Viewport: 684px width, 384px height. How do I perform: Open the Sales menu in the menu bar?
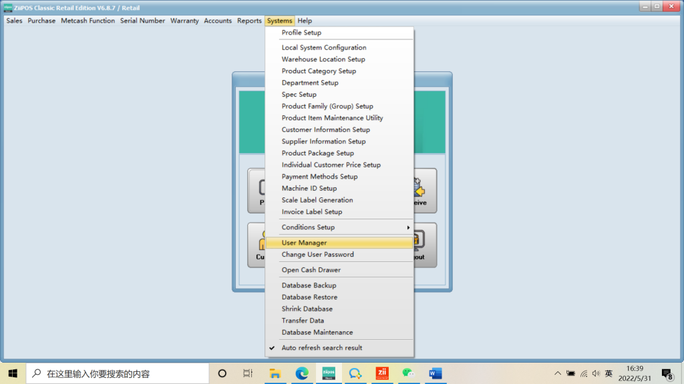point(14,21)
